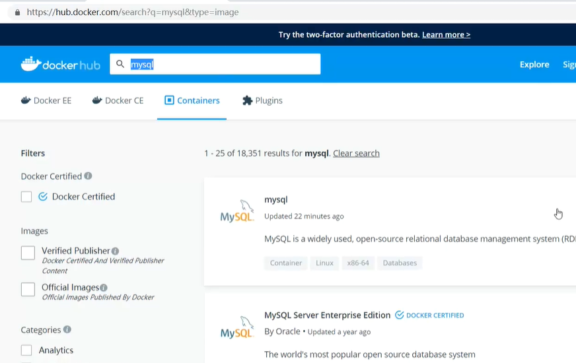The width and height of the screenshot is (576, 363).
Task: Enable the Official Images checkbox
Action: tap(28, 289)
